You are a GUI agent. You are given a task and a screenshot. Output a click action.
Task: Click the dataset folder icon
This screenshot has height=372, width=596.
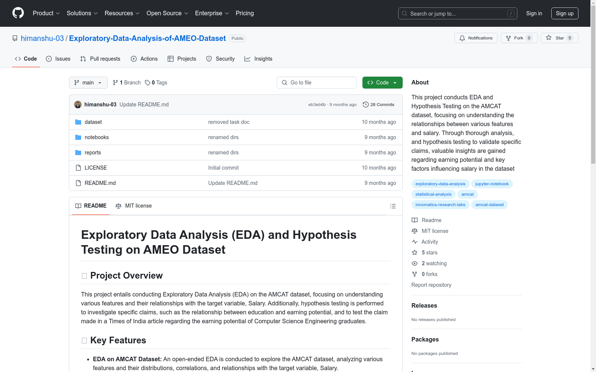click(x=78, y=122)
